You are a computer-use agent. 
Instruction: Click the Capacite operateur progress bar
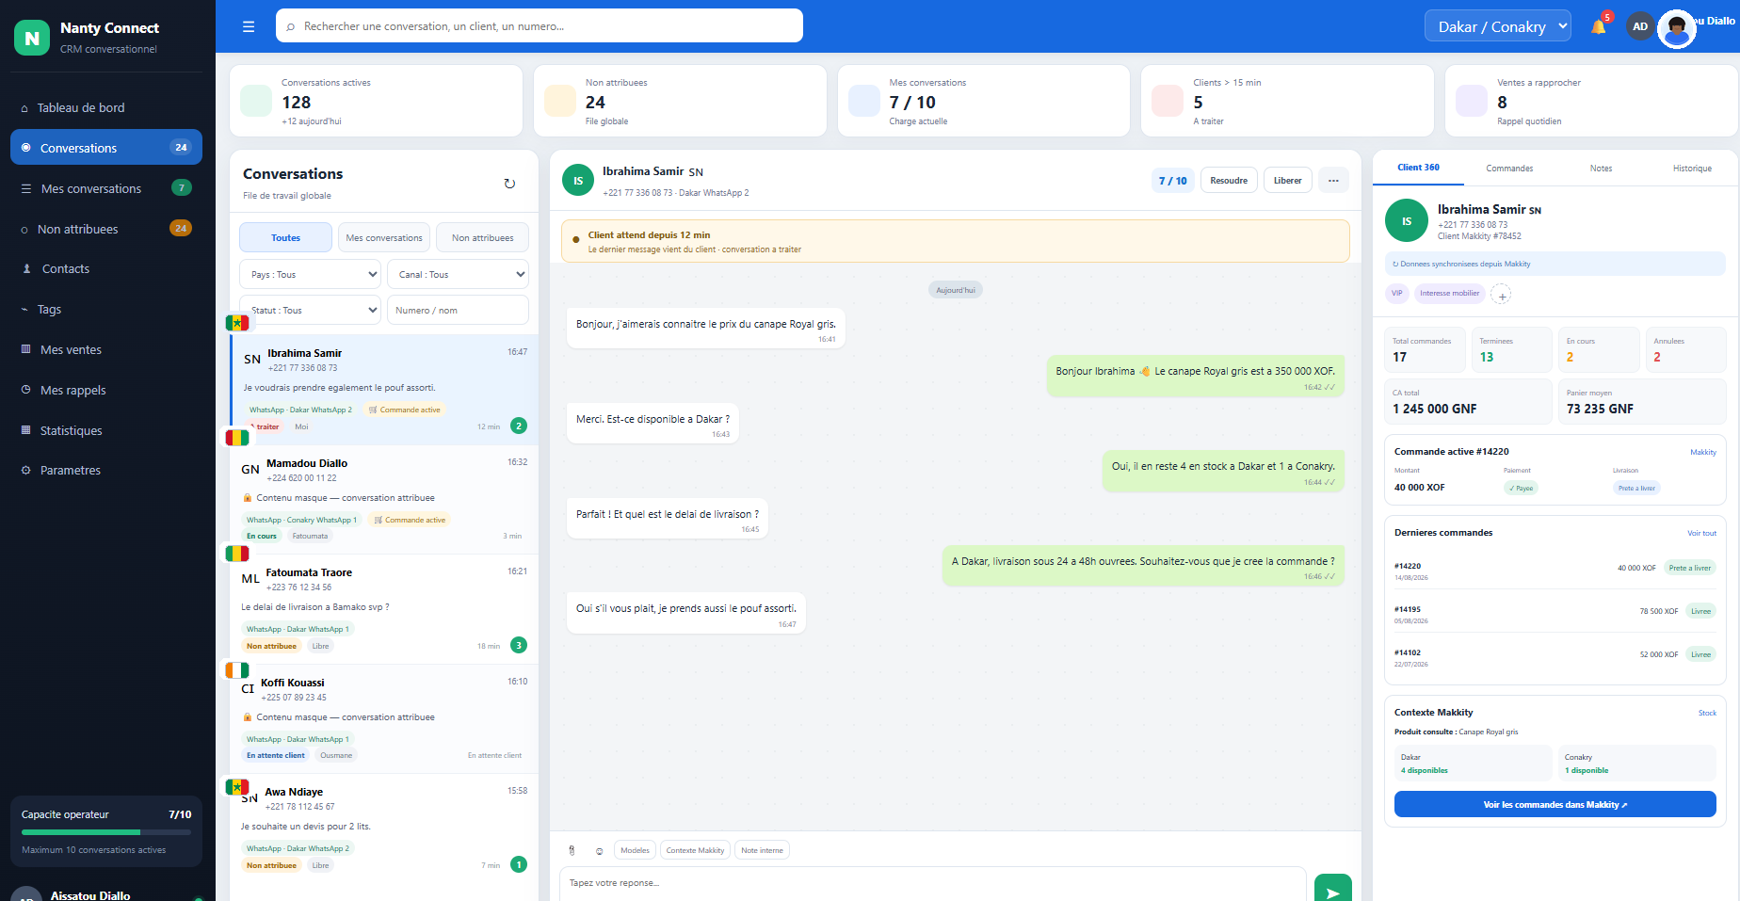[106, 832]
